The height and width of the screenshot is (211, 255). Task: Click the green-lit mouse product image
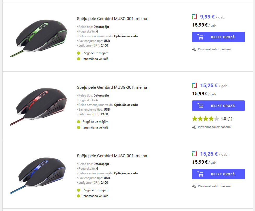39,37
